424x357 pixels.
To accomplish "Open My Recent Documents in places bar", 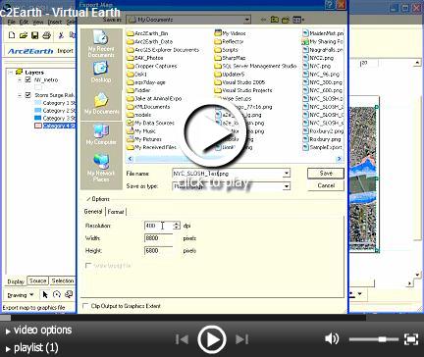I will pos(101,44).
